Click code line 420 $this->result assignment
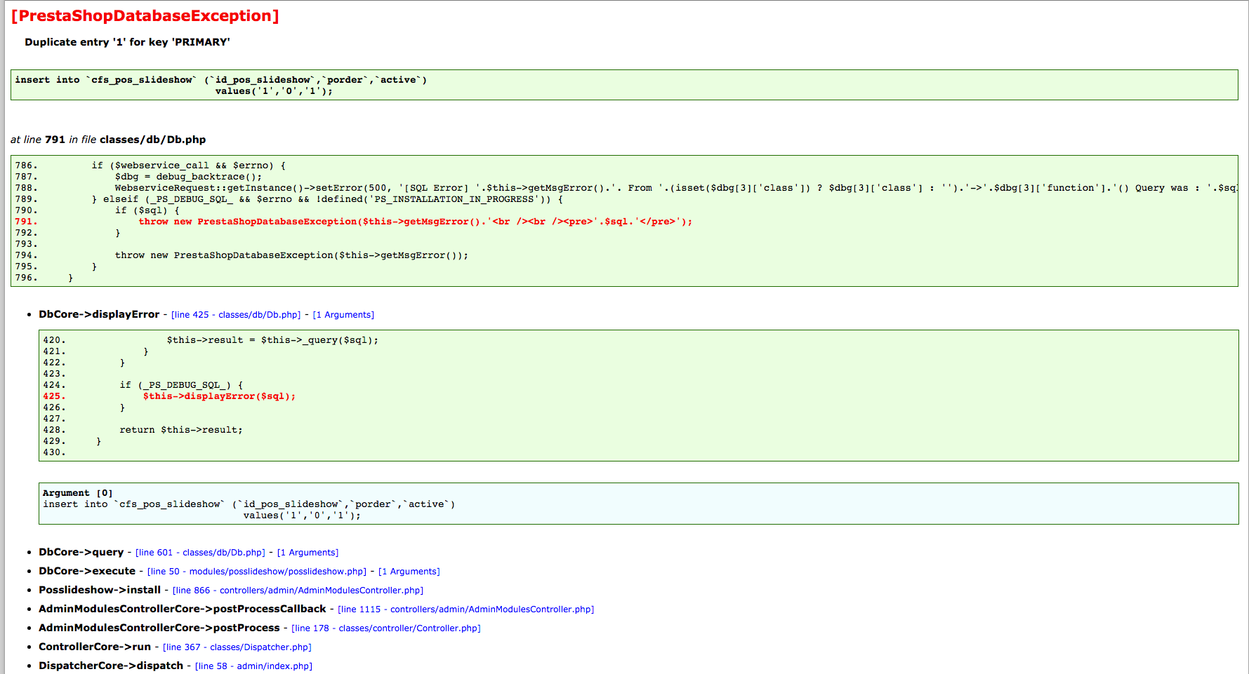The width and height of the screenshot is (1249, 674). [272, 340]
